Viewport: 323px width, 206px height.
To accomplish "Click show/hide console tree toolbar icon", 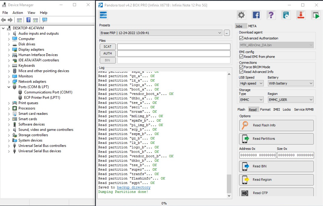I will click(x=19, y=20).
